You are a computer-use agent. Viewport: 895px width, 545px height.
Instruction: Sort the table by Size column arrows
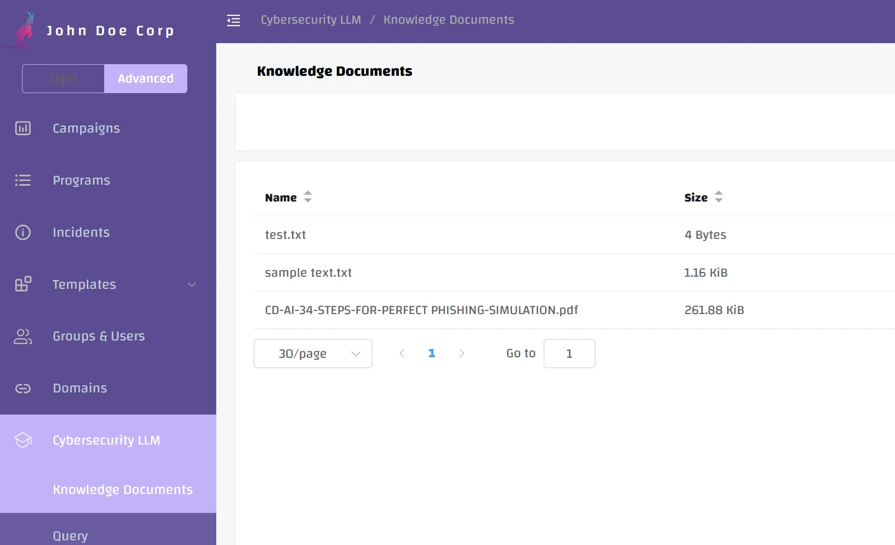coord(719,197)
